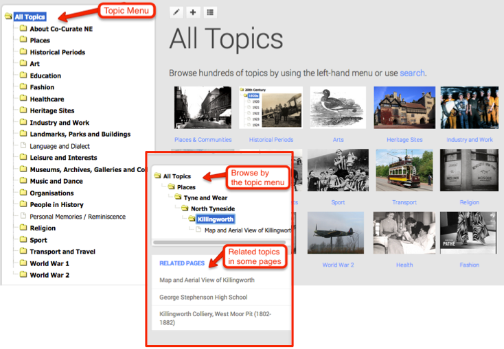Image resolution: width=504 pixels, height=349 pixels.
Task: Expand the Historical Periods topic
Action: (57, 52)
